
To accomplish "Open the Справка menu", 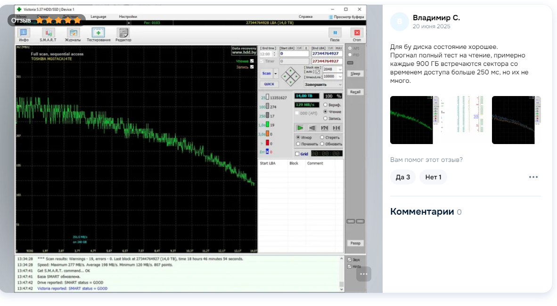I will pyautogui.click(x=305, y=16).
